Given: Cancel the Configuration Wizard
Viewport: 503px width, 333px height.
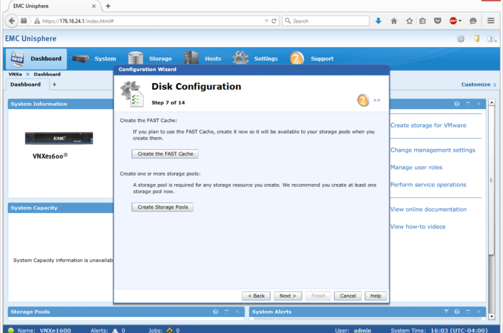Looking at the screenshot, I should coord(348,296).
